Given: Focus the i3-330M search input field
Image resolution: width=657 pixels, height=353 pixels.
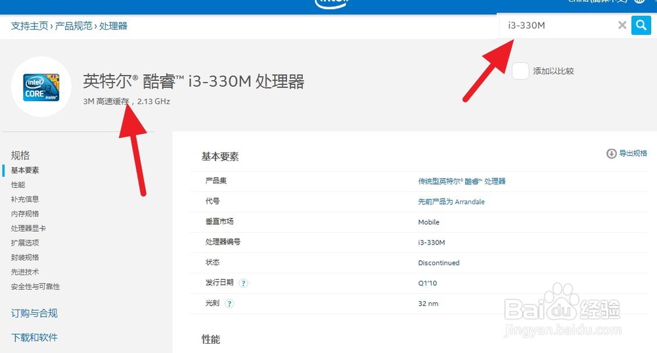Looking at the screenshot, I should tap(559, 26).
